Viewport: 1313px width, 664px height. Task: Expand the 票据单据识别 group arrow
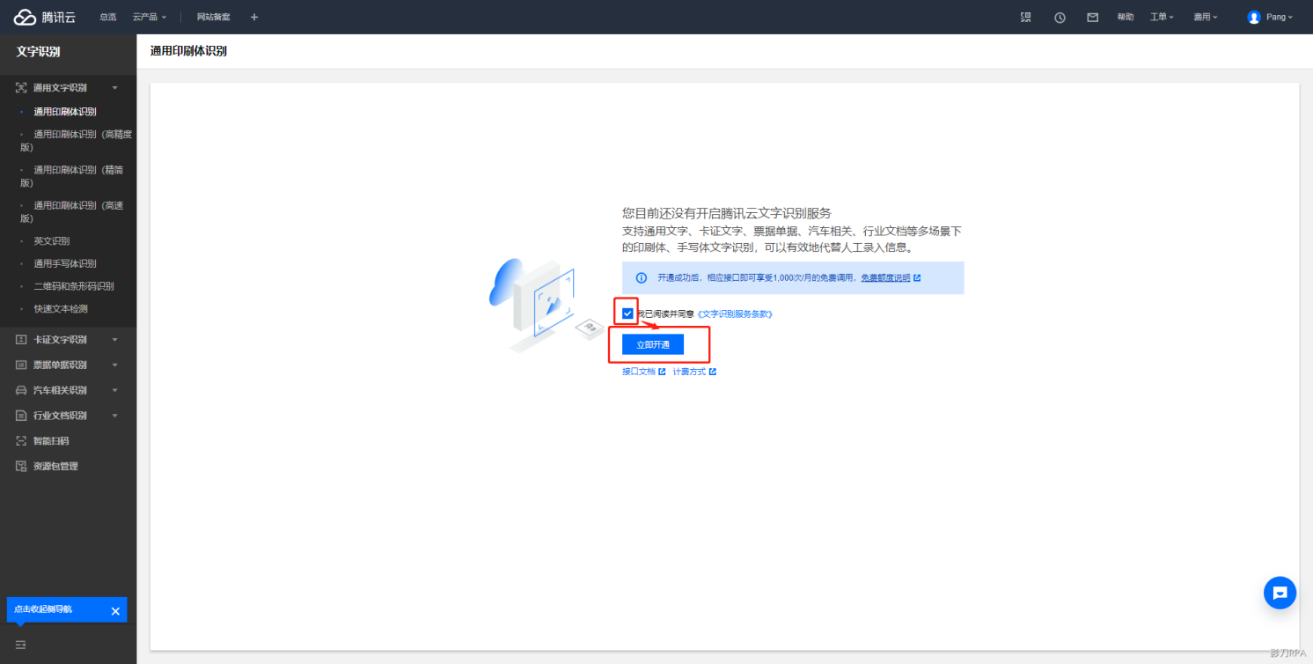click(114, 365)
